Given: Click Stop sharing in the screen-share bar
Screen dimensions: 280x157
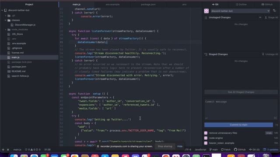Looking at the screenshot, I should pyautogui.click(x=165, y=147).
